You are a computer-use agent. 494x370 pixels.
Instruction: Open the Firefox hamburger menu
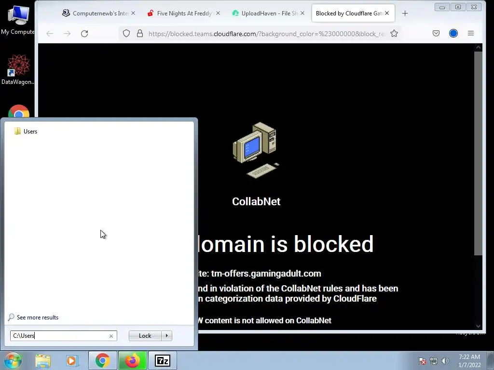tap(471, 33)
